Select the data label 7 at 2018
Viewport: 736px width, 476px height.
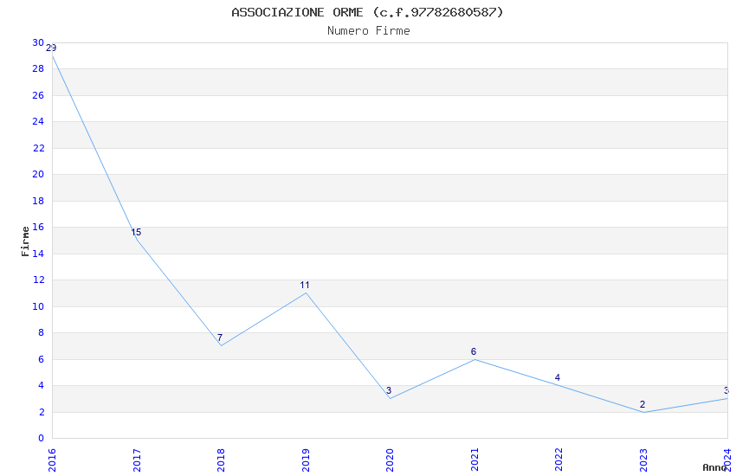(x=220, y=338)
